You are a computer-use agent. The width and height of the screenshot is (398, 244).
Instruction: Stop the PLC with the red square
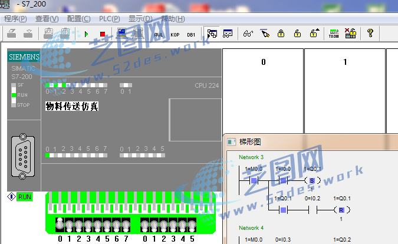[x=103, y=34]
